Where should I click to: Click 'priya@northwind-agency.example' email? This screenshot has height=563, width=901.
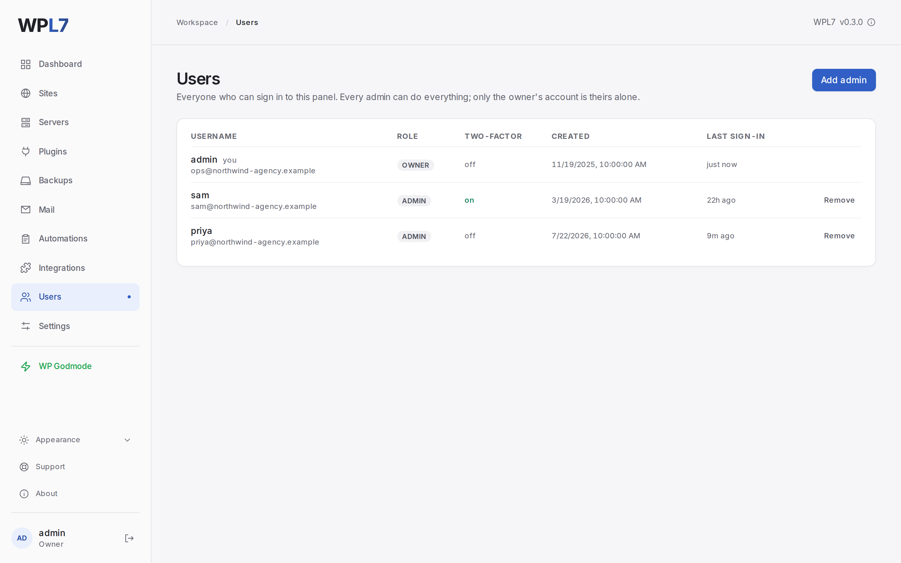255,242
